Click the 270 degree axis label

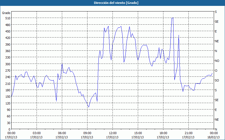coord(8,71)
